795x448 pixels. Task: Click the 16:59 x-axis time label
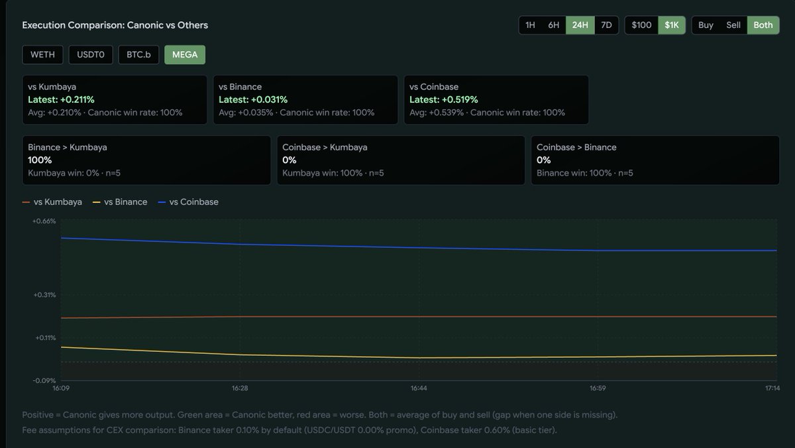598,388
